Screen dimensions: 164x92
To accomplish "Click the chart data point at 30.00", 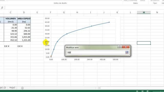I will [67, 34].
